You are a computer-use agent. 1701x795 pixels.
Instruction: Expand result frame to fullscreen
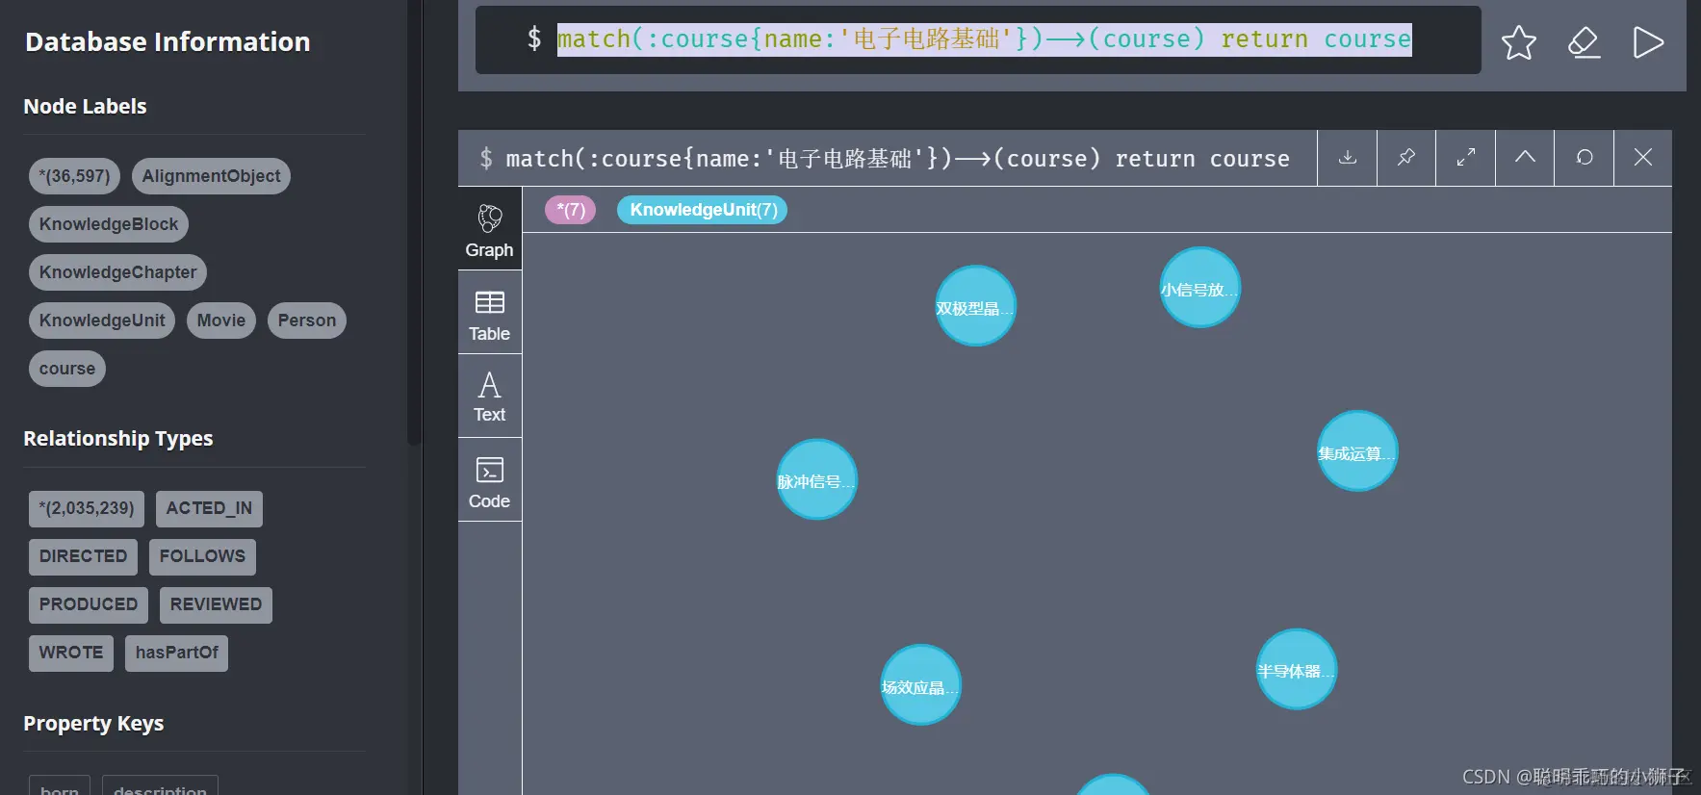pos(1466,158)
